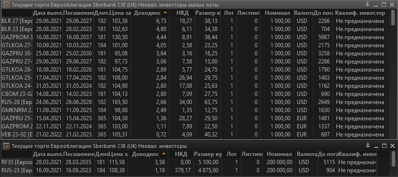Select the RUS-28 bond row
The width and height of the screenshot is (398, 177).
(194, 102)
